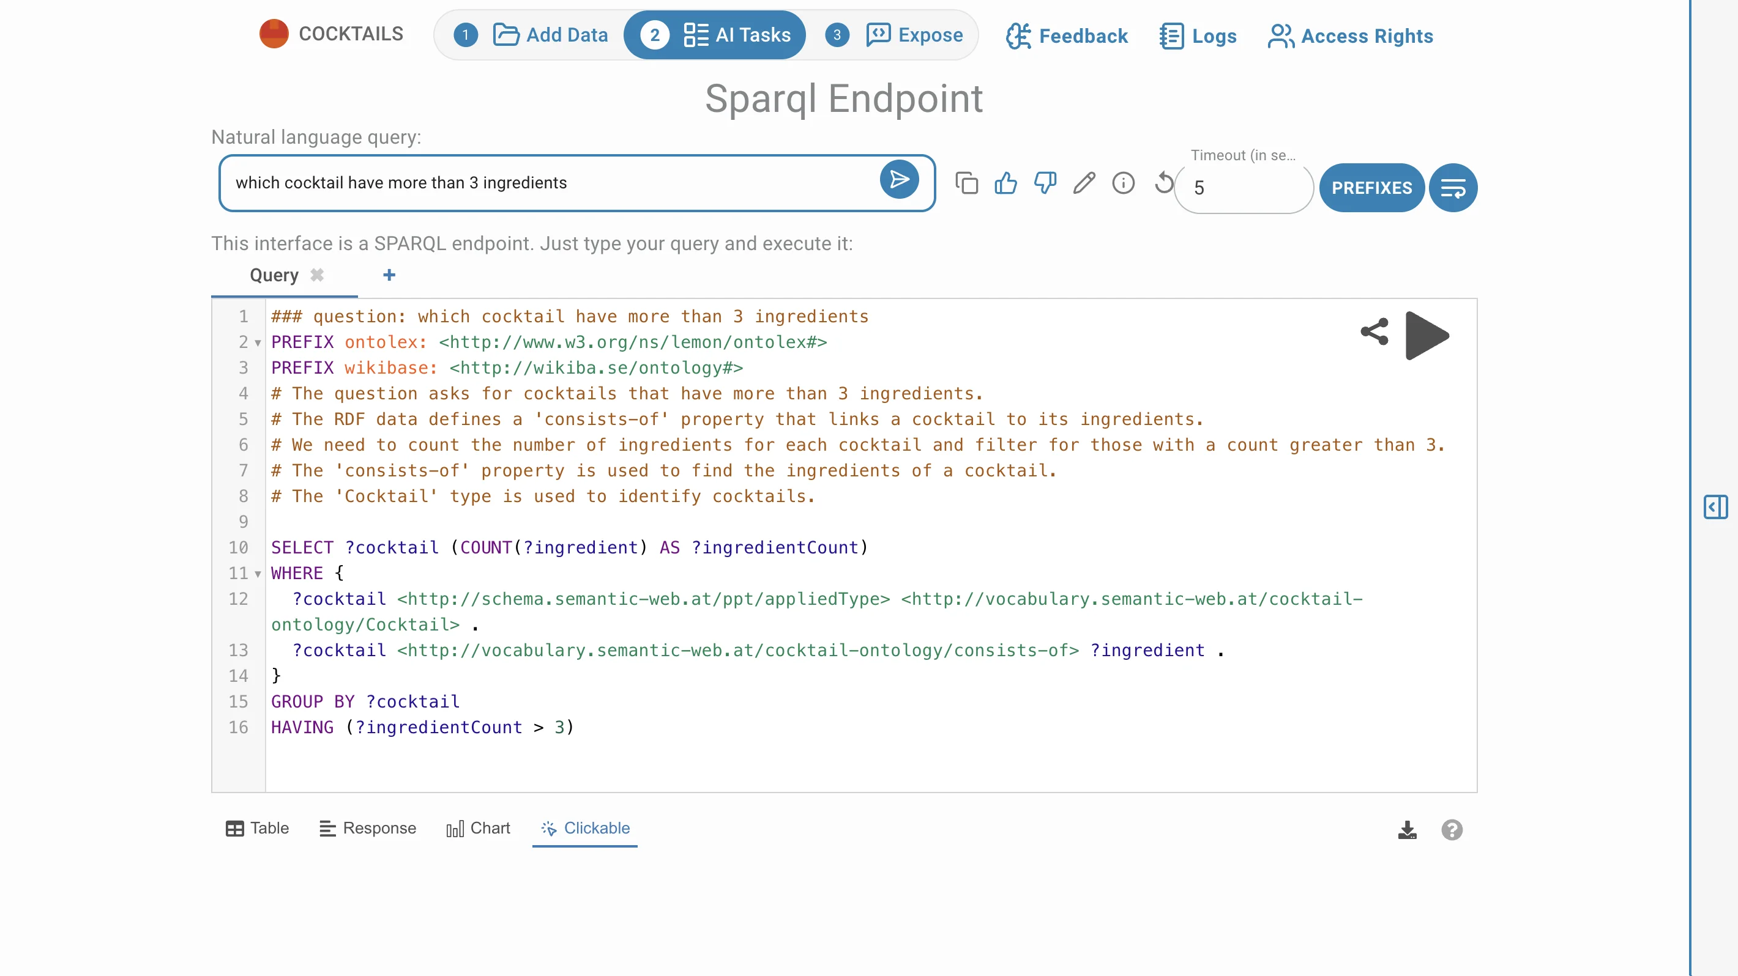Viewport: 1738px width, 976px height.
Task: Open the Add Data step
Action: click(551, 34)
